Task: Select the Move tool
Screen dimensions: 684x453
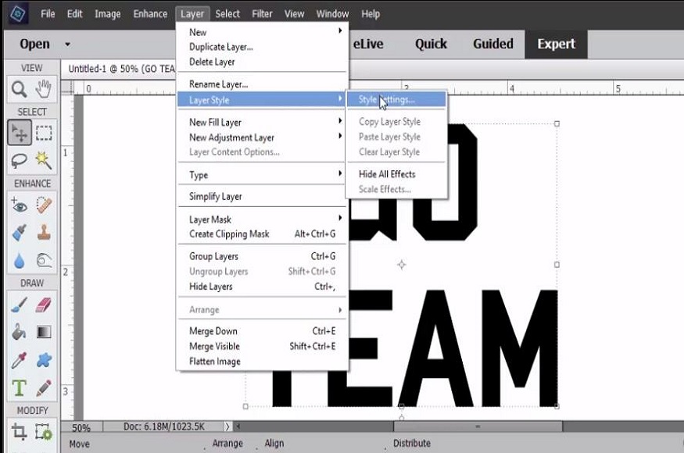Action: [20, 133]
